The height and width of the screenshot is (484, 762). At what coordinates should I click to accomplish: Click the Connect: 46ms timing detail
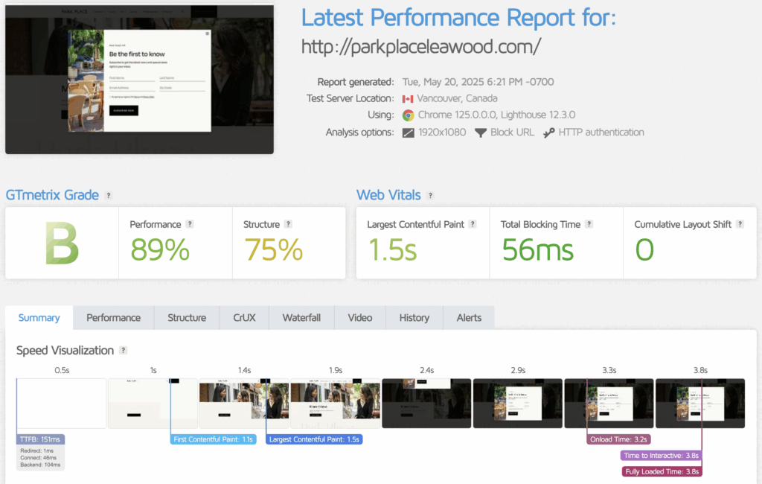pyautogui.click(x=39, y=458)
